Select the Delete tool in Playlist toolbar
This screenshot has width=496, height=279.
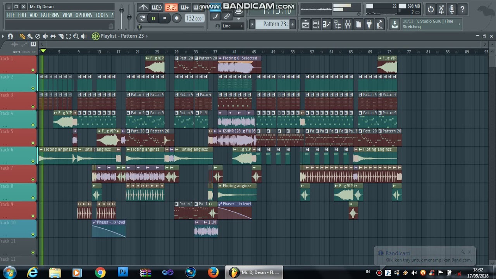(x=38, y=36)
